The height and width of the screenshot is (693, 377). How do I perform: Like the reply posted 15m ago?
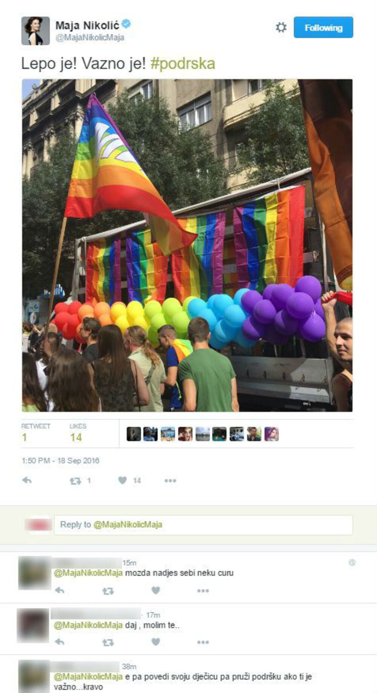[x=156, y=590]
